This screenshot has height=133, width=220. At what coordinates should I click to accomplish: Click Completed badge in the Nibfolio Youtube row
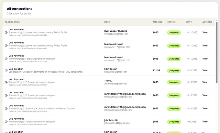(174, 109)
